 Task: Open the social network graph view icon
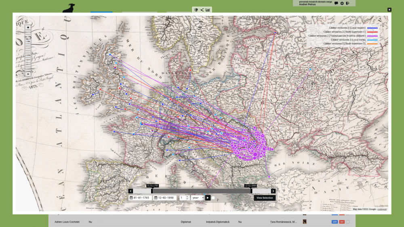pos(202,10)
